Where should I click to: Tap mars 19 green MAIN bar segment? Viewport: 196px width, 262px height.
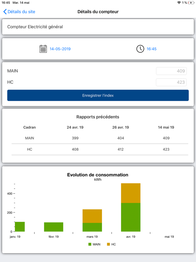tap(92, 227)
